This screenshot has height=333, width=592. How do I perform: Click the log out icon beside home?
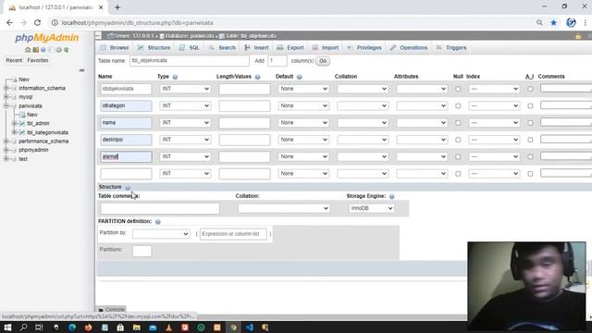35,50
